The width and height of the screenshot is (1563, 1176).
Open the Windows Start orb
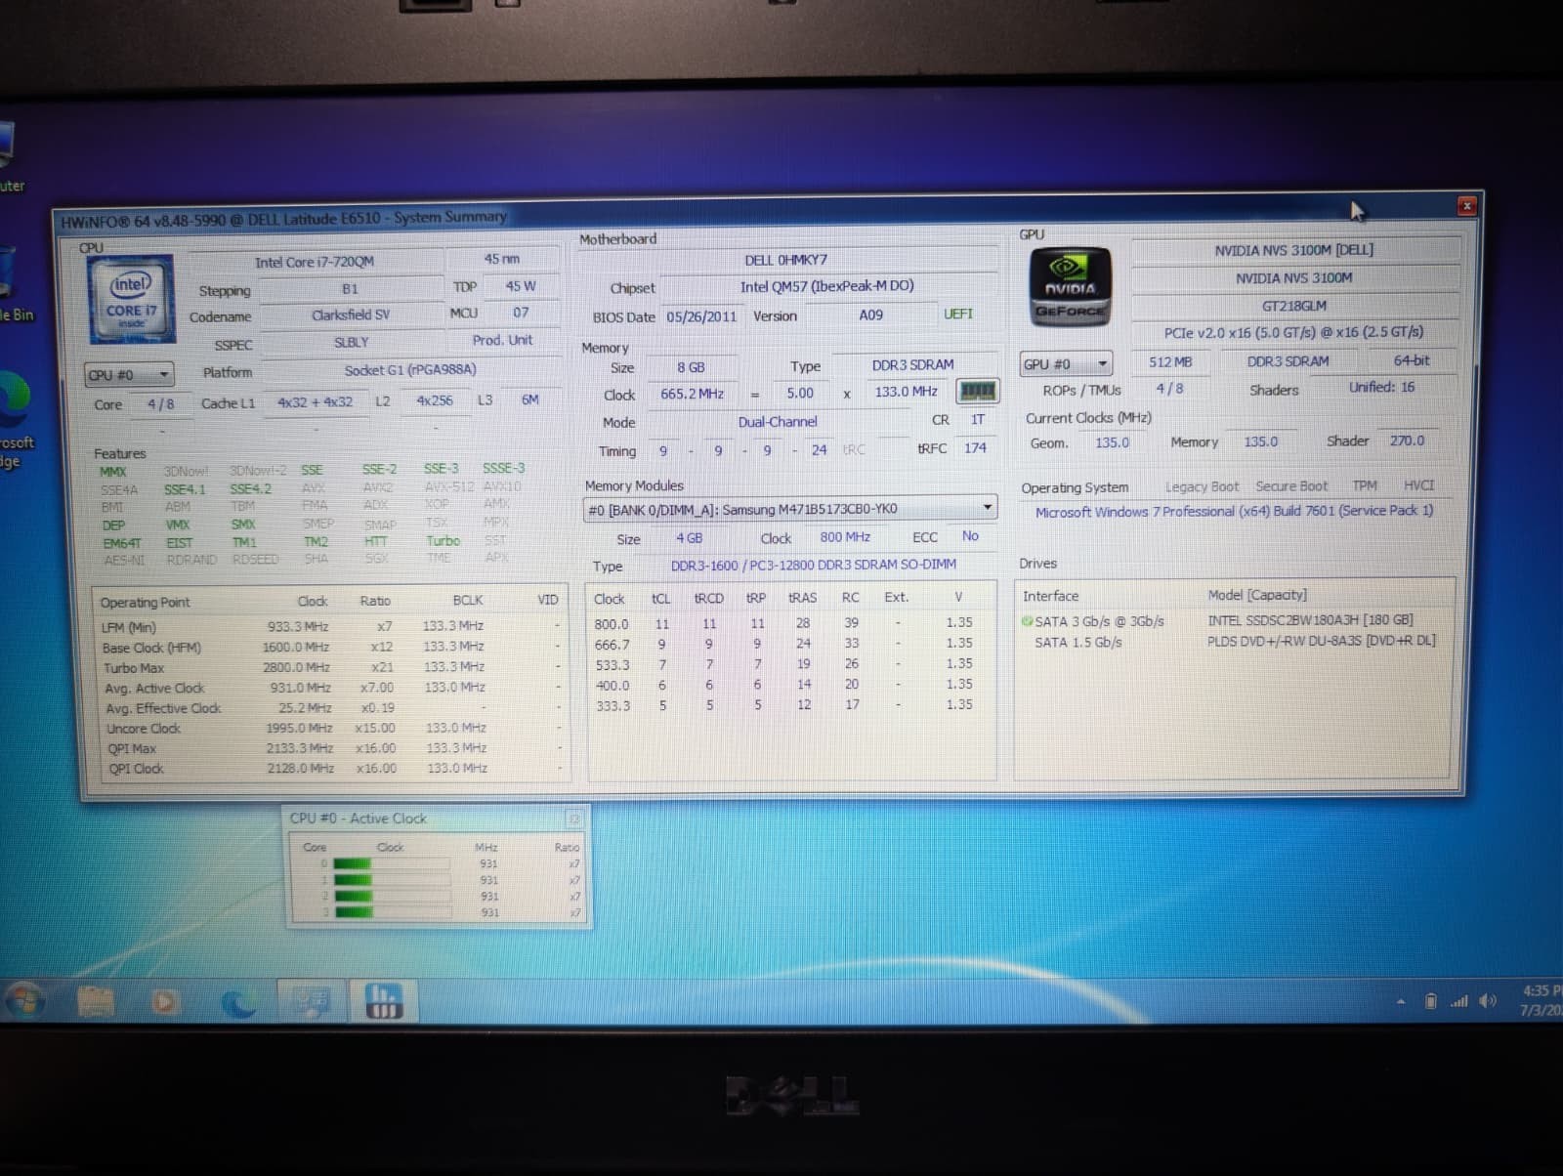25,1001
